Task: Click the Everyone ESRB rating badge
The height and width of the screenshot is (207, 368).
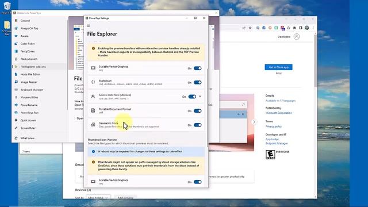Action: pyautogui.click(x=270, y=155)
